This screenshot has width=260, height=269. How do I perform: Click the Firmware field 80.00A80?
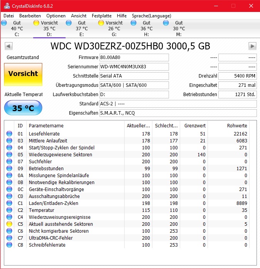tap(134, 58)
